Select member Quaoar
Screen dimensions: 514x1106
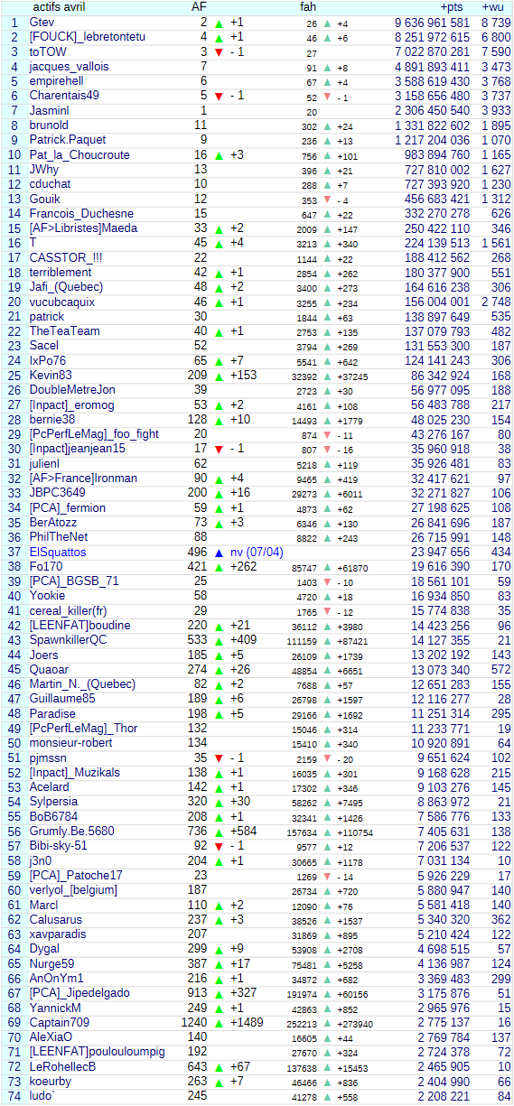[48, 669]
